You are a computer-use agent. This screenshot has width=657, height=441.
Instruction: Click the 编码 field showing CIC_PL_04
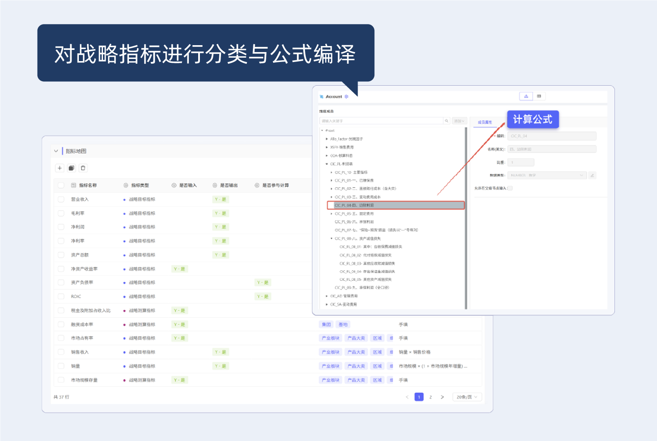[x=552, y=136]
